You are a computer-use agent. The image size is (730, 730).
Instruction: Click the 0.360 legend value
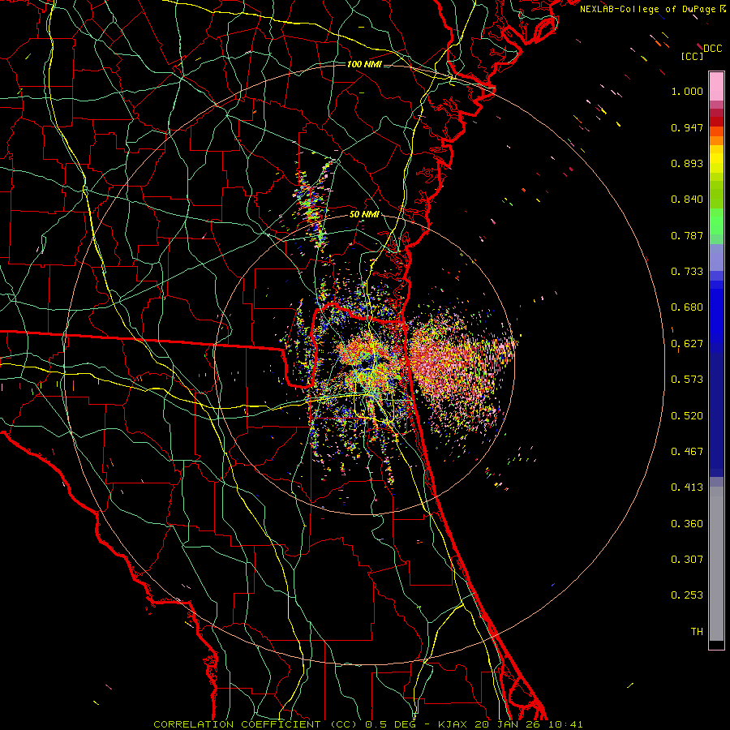(687, 524)
